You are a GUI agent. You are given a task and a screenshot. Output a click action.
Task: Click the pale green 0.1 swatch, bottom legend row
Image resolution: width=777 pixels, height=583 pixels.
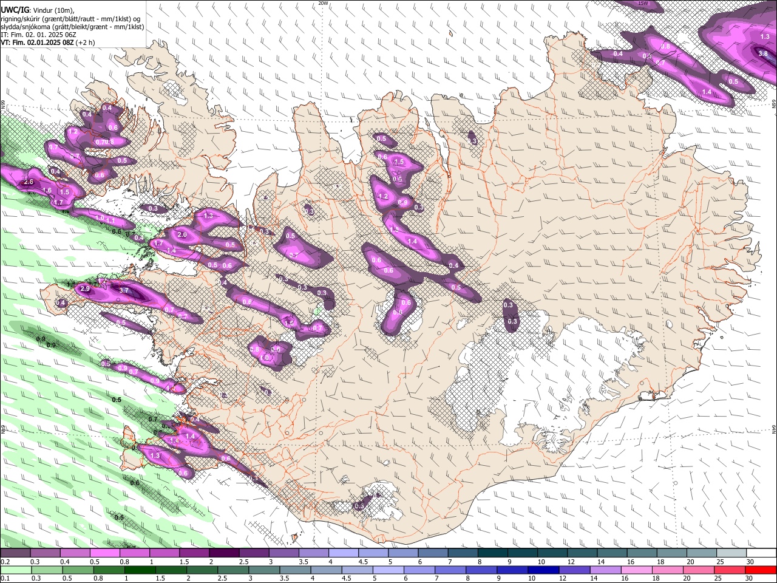click(x=16, y=570)
